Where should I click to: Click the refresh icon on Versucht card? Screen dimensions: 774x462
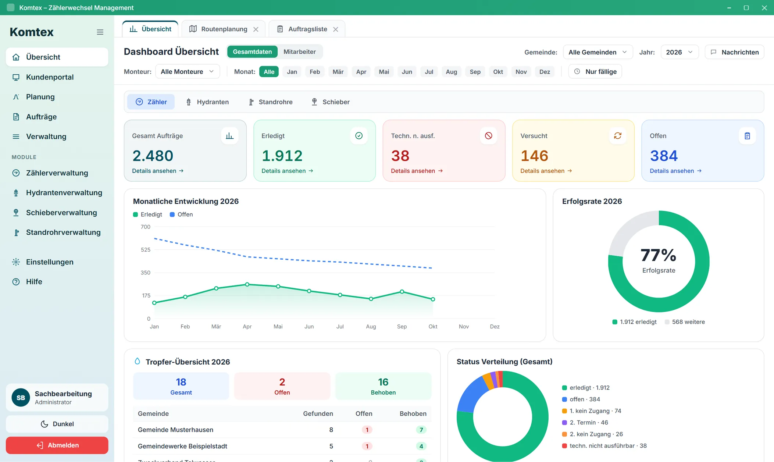pyautogui.click(x=618, y=136)
